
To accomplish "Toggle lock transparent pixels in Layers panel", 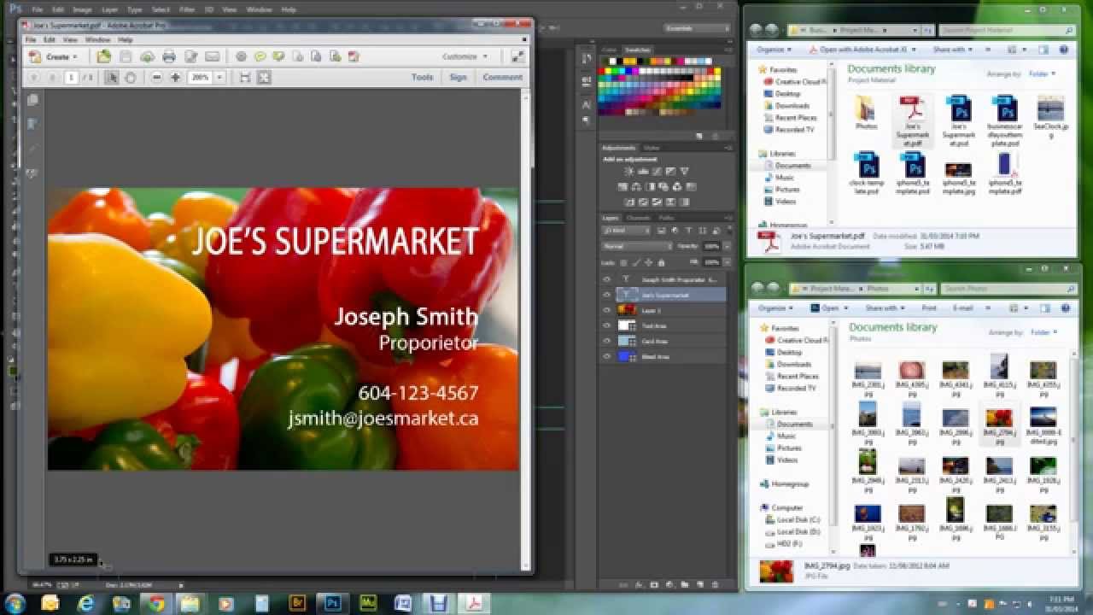I will click(624, 262).
